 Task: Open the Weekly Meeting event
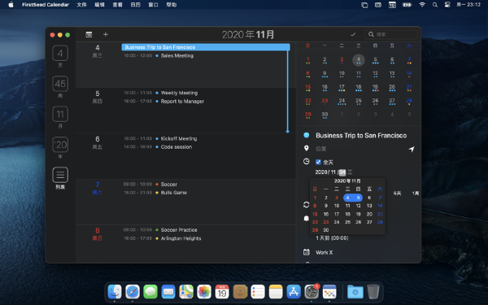point(179,93)
